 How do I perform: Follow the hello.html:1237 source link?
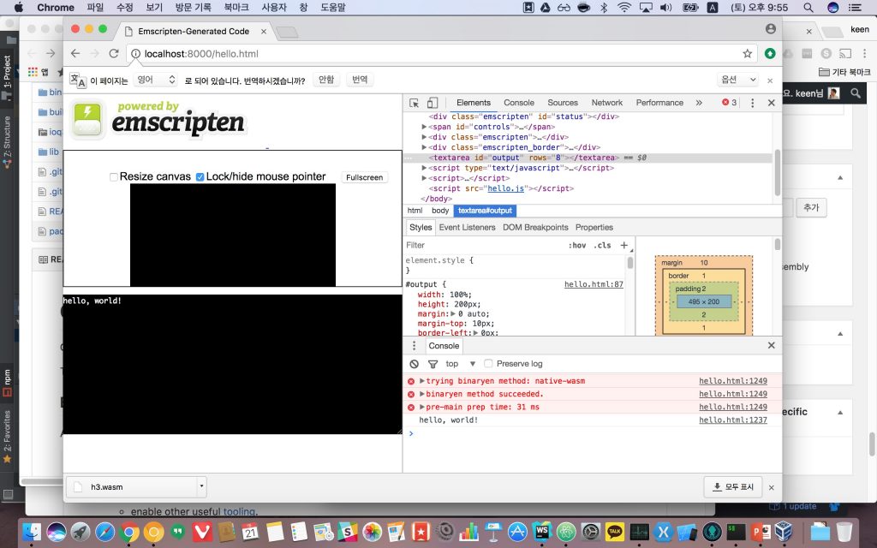point(732,420)
